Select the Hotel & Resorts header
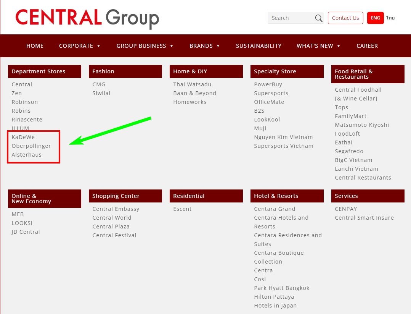 [x=287, y=196]
